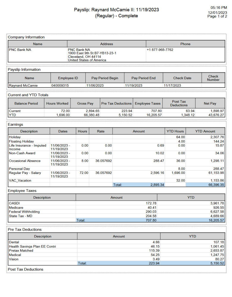This screenshot has height=297, width=232.
Task: Click the address line 'Cleveland, OH 44114'
Action: 84,56
